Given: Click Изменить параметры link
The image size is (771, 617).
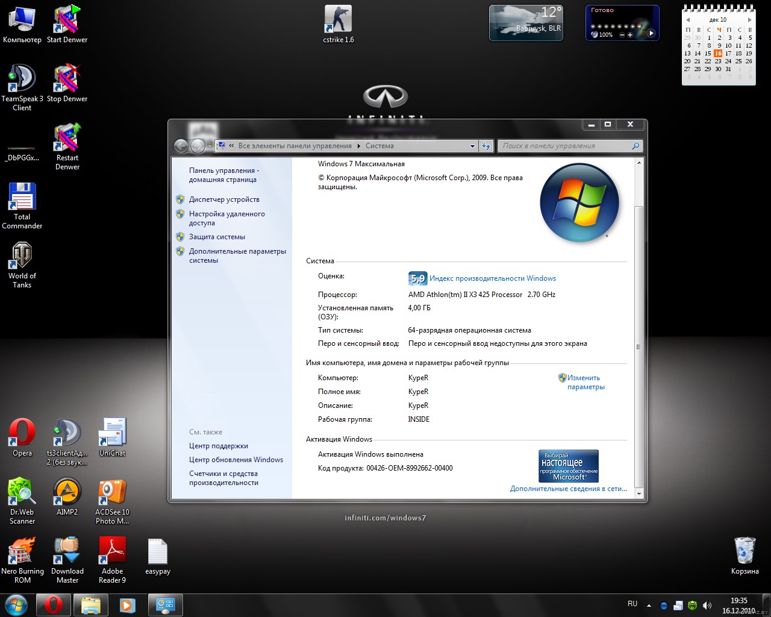Looking at the screenshot, I should click(585, 382).
